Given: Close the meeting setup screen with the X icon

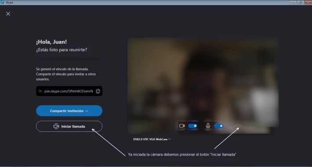Looking at the screenshot, I should [x=8, y=14].
